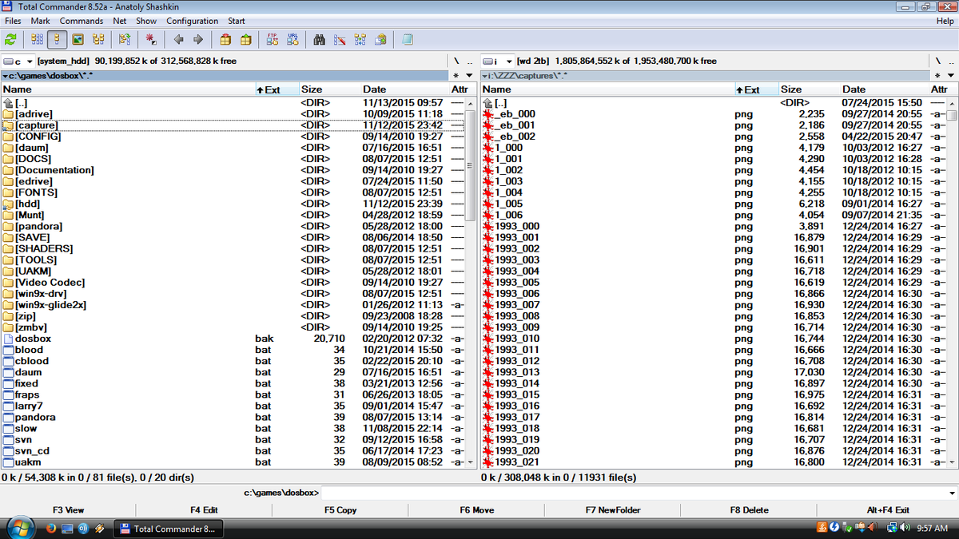Open the Help menu

(945, 21)
